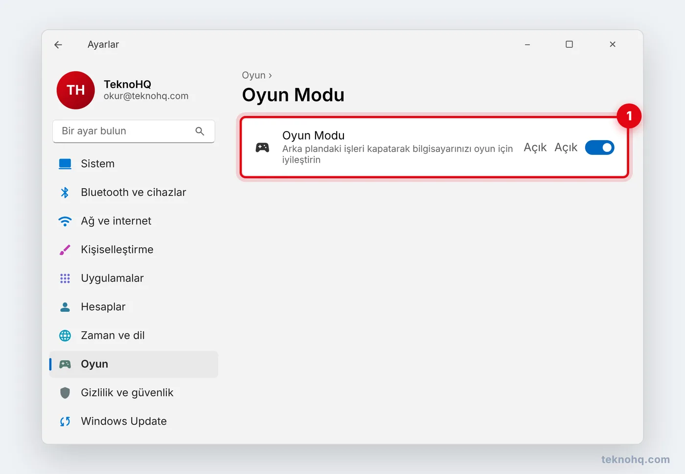Click the Hesaplar person icon

tap(65, 307)
